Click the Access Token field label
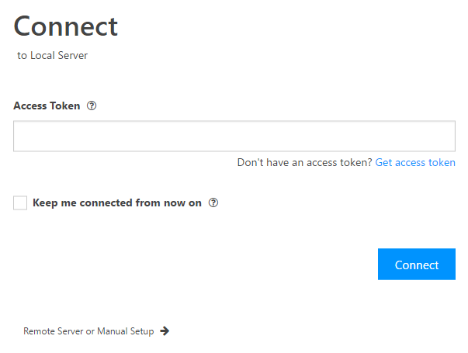This screenshot has width=468, height=353. point(47,106)
